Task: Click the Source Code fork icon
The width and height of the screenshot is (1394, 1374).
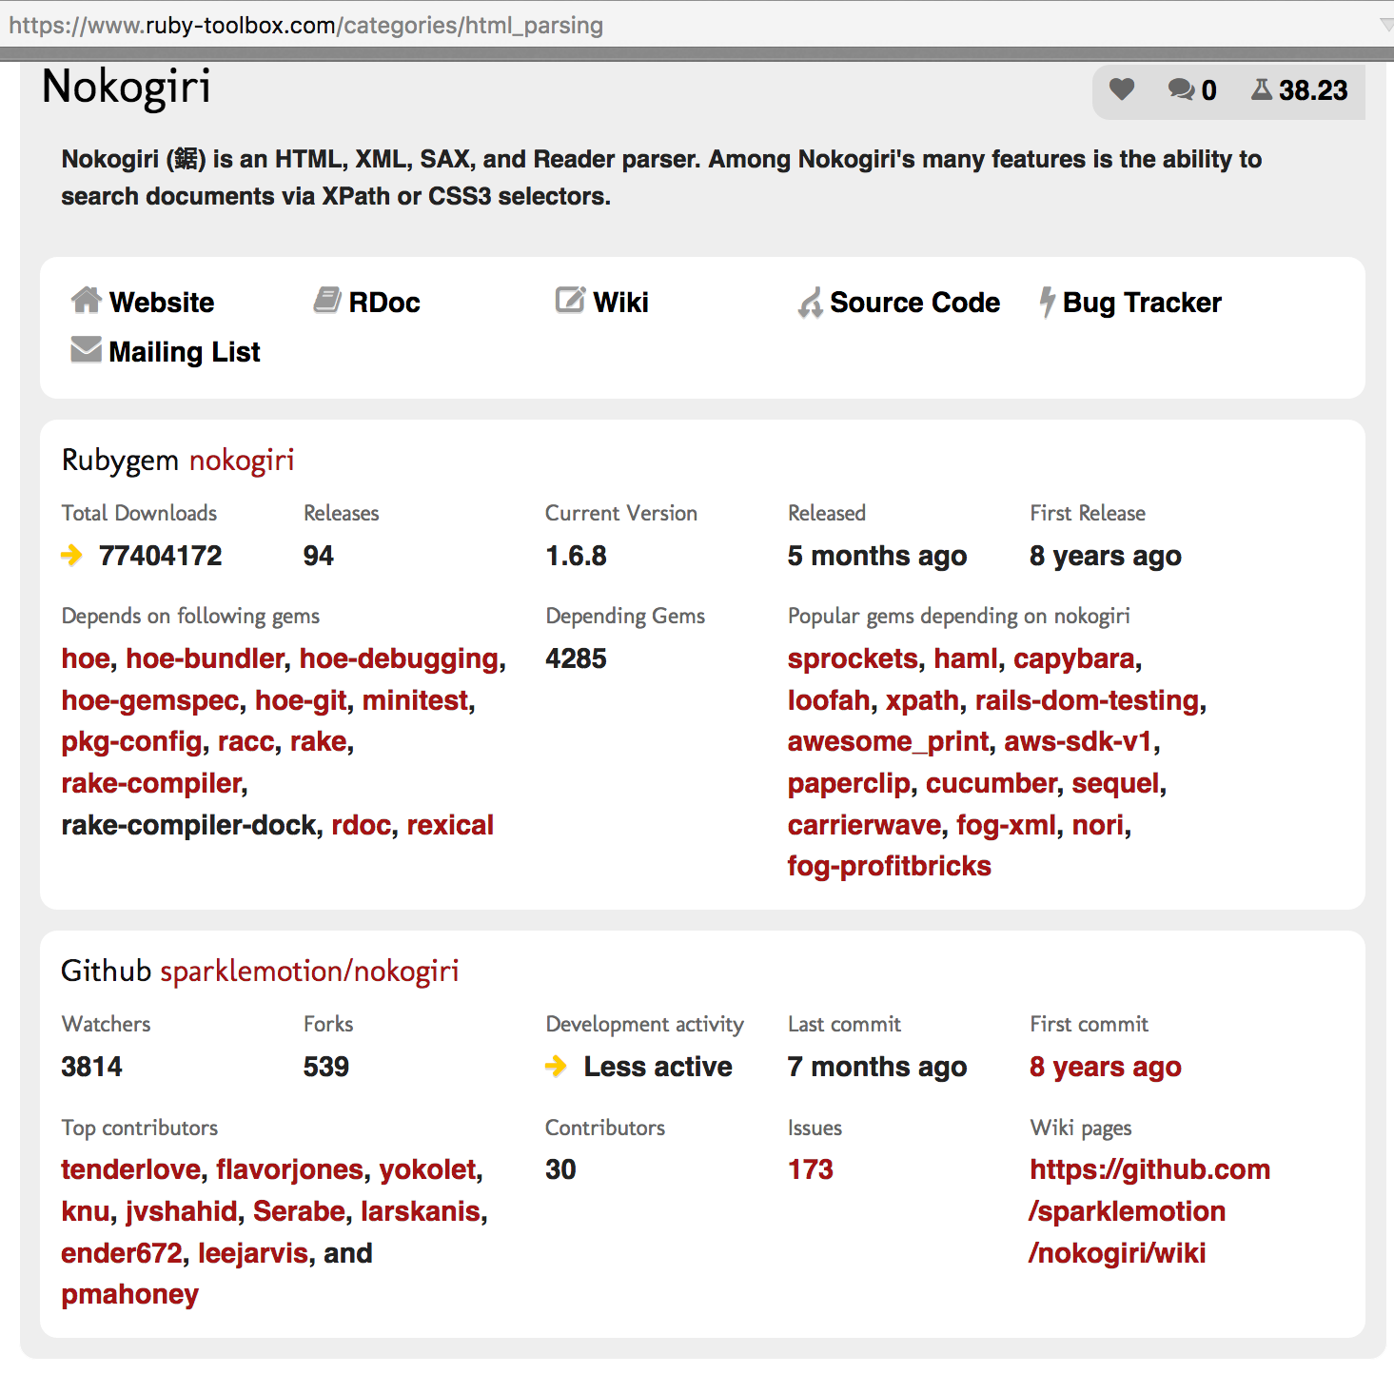Action: tap(810, 303)
